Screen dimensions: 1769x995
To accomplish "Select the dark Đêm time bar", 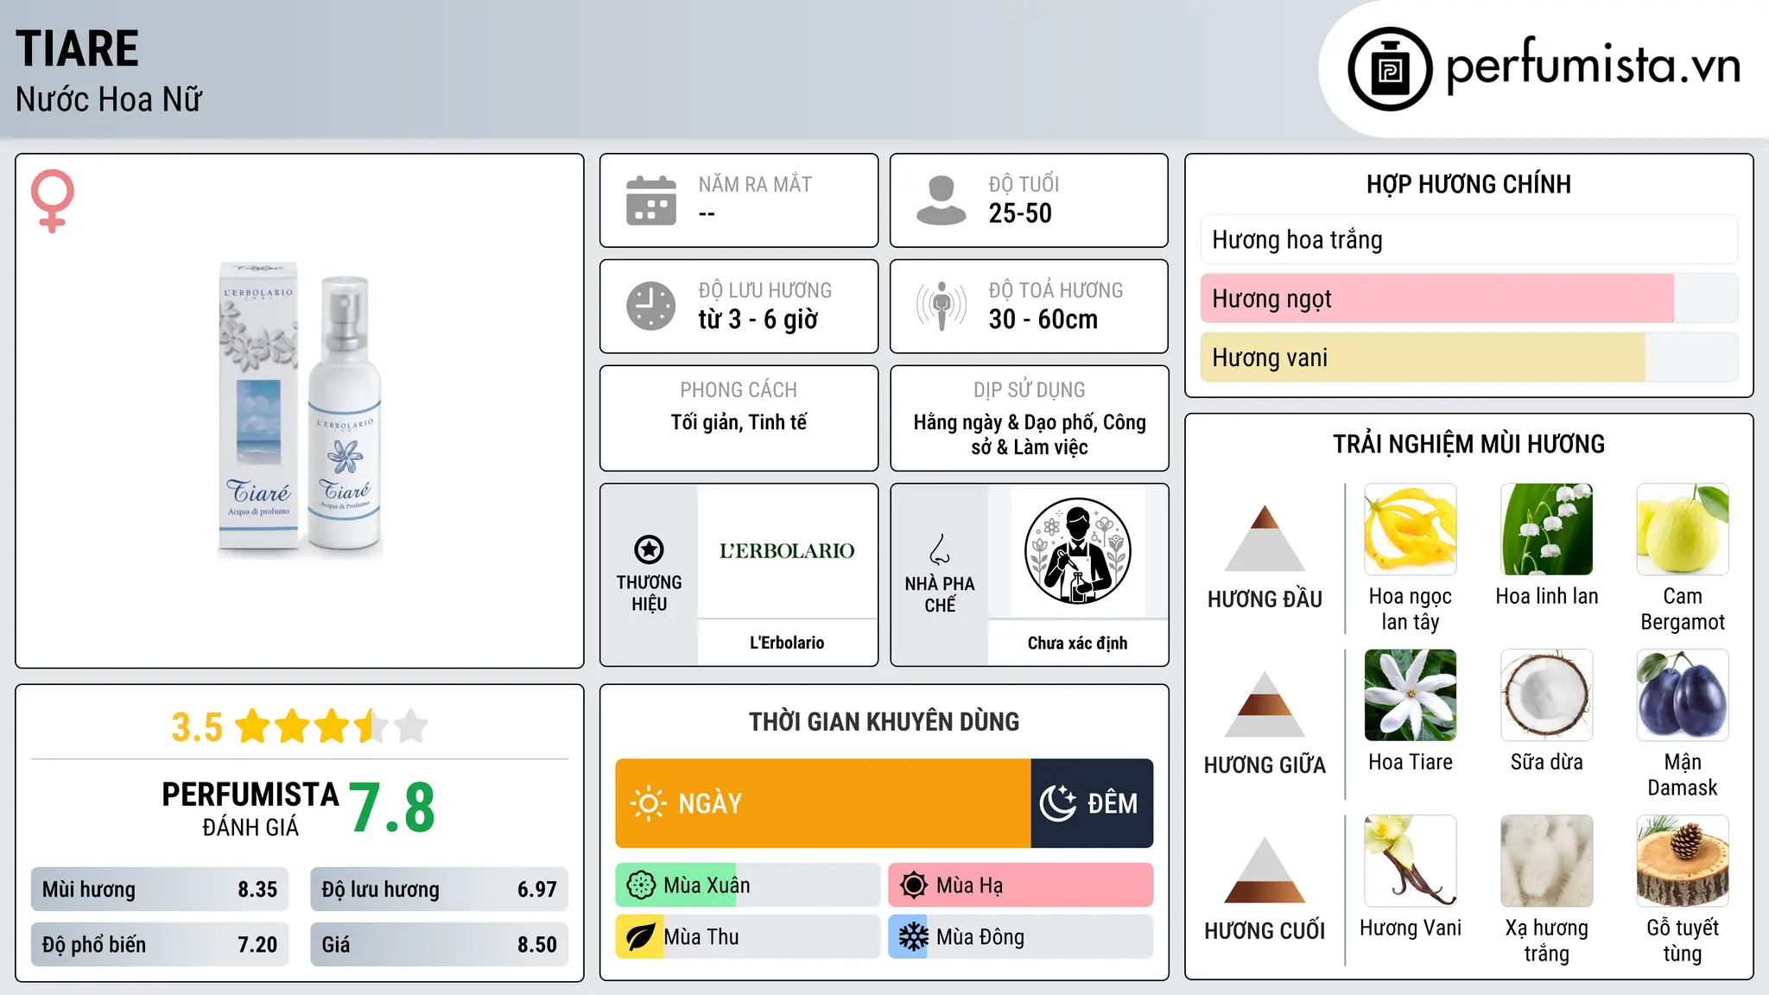I will tap(1092, 803).
